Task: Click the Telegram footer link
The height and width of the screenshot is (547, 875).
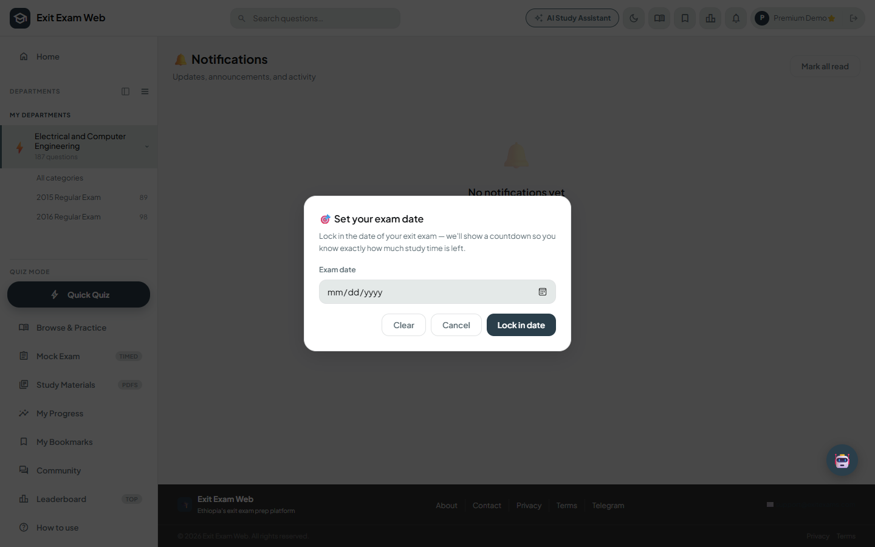Action: tap(608, 506)
